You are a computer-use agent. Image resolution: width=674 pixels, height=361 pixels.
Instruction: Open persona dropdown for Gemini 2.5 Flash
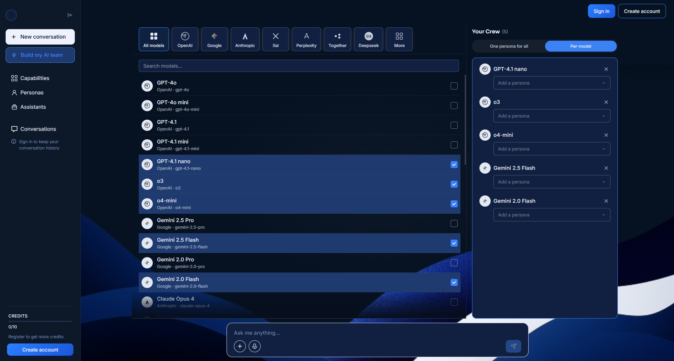click(x=552, y=182)
